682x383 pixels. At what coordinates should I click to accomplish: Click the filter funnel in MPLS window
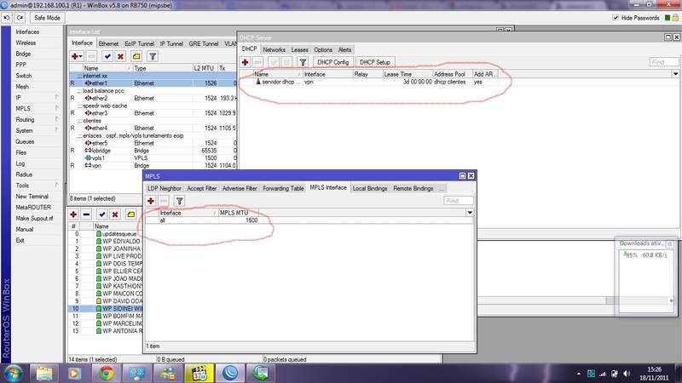coord(179,201)
